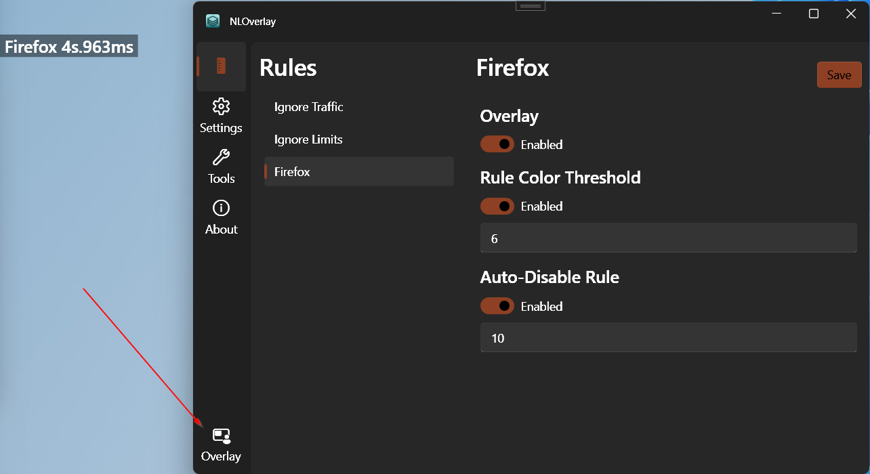The image size is (870, 474).
Task: Click the Overlay sidebar icon
Action: [x=221, y=445]
